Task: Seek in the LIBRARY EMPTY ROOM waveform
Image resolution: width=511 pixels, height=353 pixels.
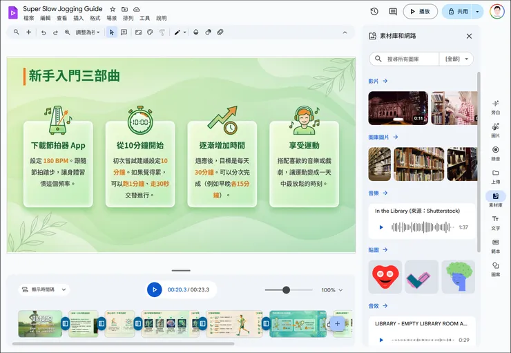Action: pyautogui.click(x=423, y=340)
